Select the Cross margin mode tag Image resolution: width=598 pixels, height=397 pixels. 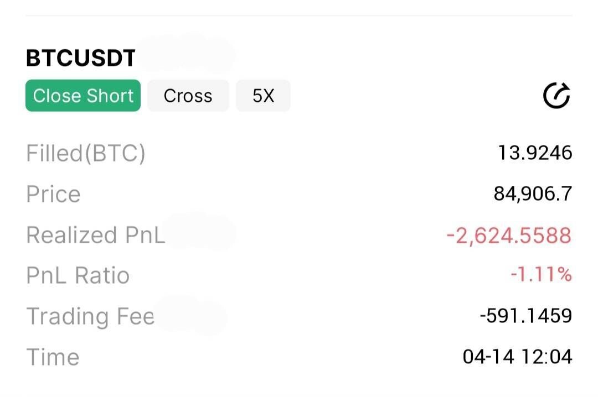pos(188,96)
